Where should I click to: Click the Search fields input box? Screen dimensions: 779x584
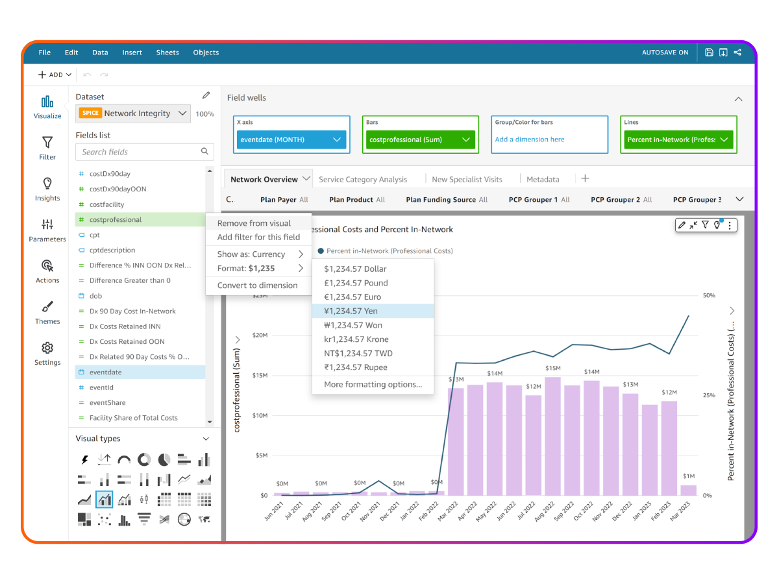tap(138, 152)
